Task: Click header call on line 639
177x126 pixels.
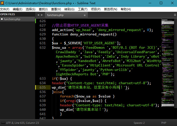Action: [109, 105]
